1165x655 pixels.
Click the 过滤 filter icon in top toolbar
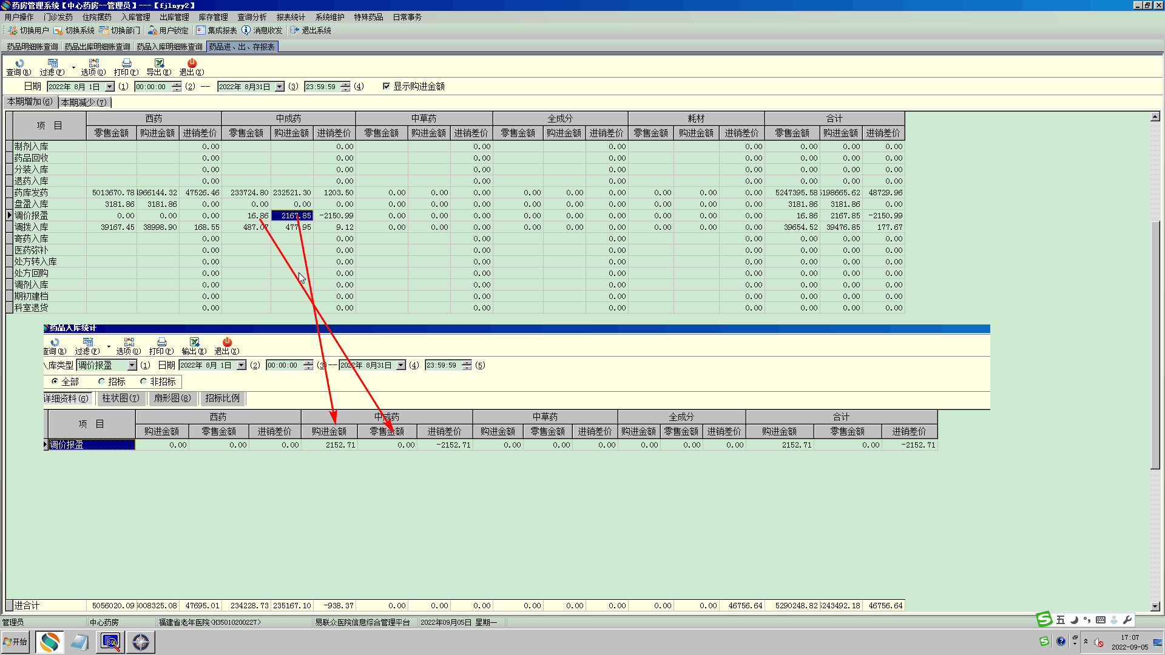coord(53,64)
